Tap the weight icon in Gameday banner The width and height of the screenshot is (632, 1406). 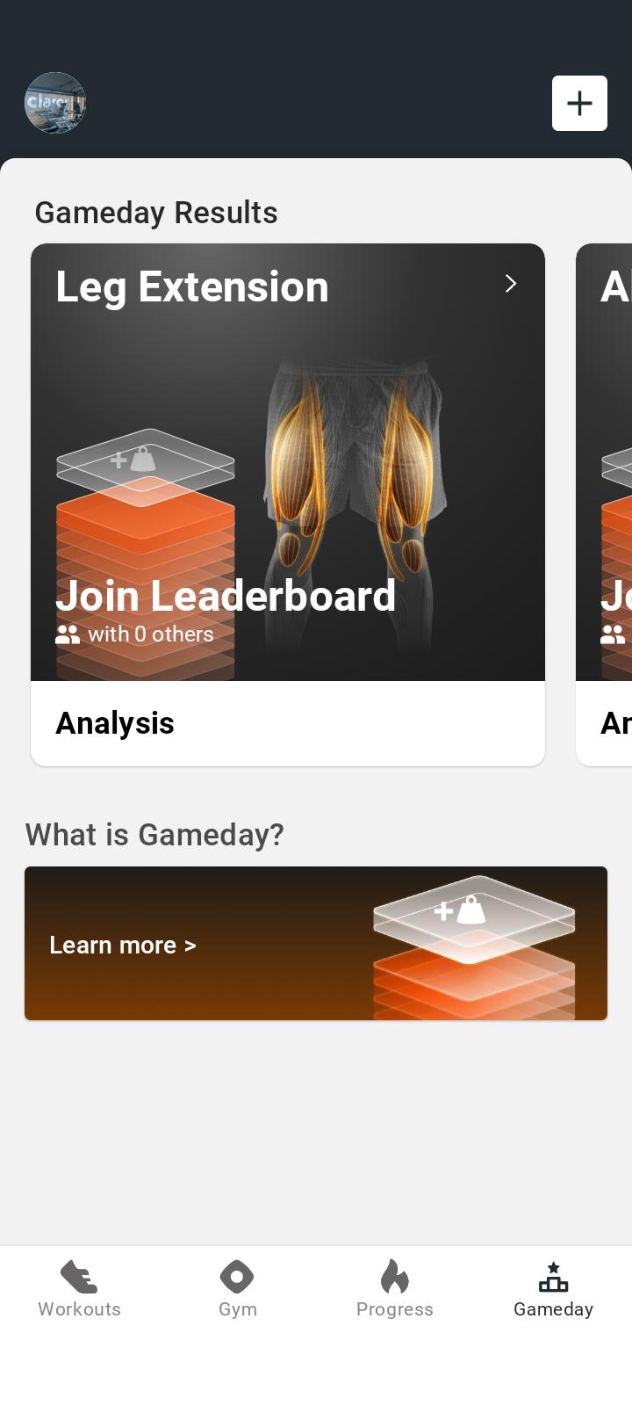460,910
